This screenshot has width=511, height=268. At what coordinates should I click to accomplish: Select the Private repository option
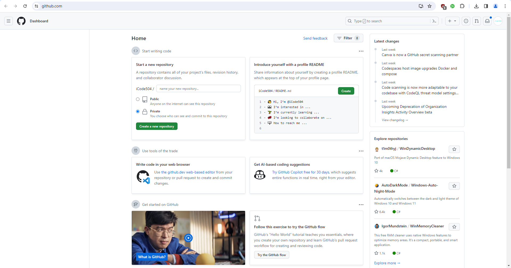tap(138, 112)
